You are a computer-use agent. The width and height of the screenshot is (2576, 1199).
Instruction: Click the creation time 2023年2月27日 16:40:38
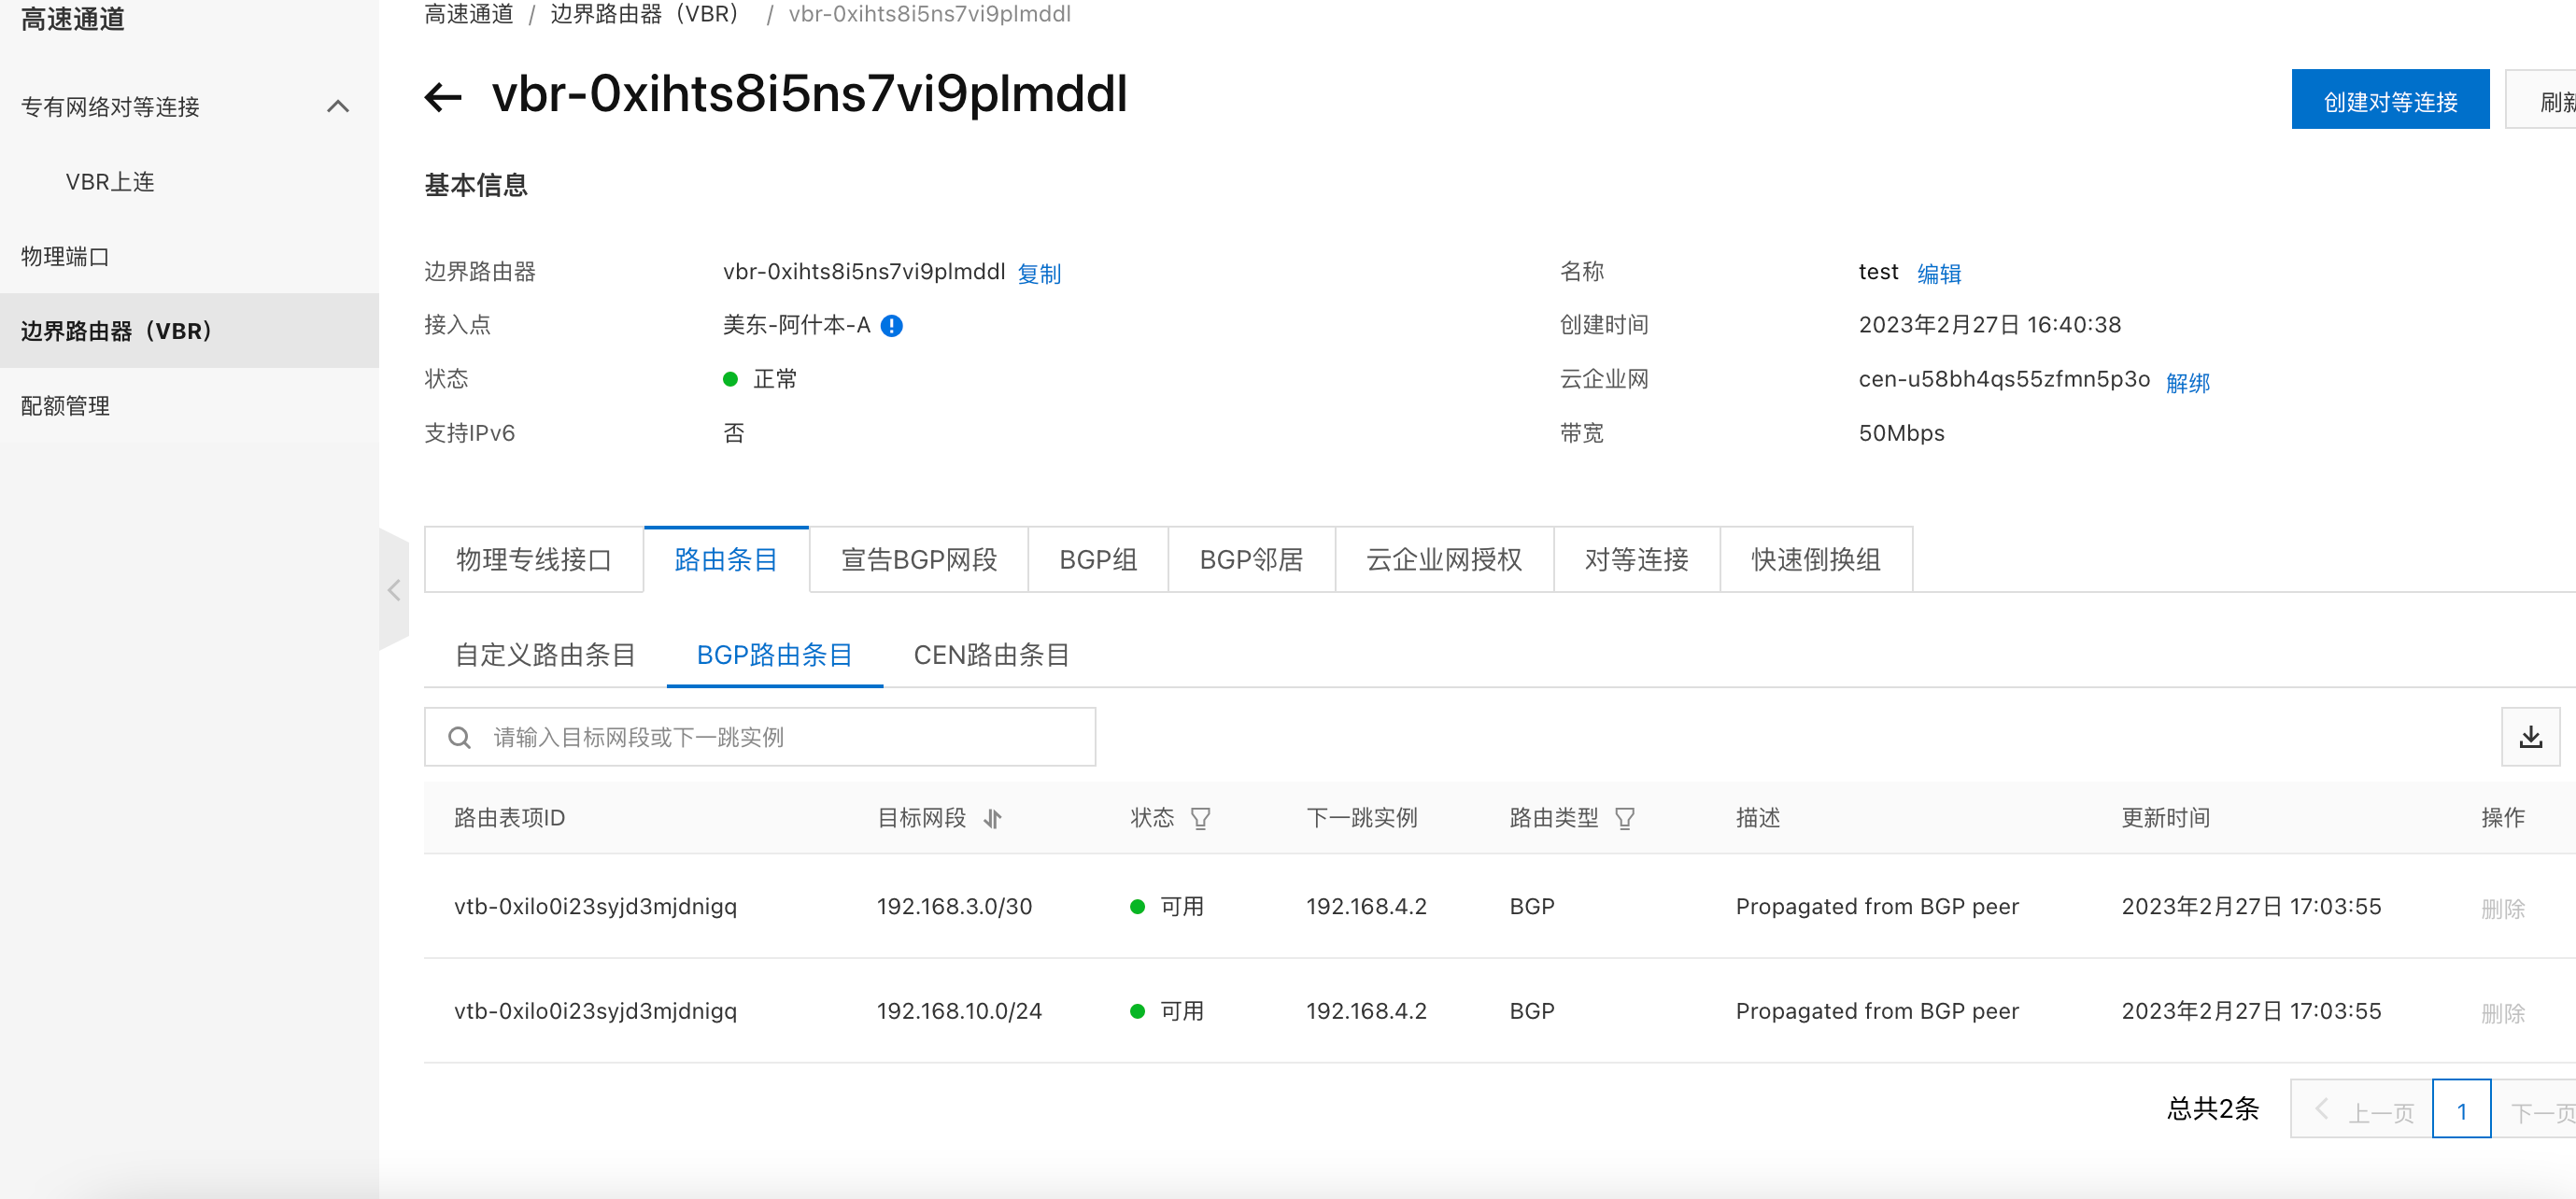point(1989,325)
